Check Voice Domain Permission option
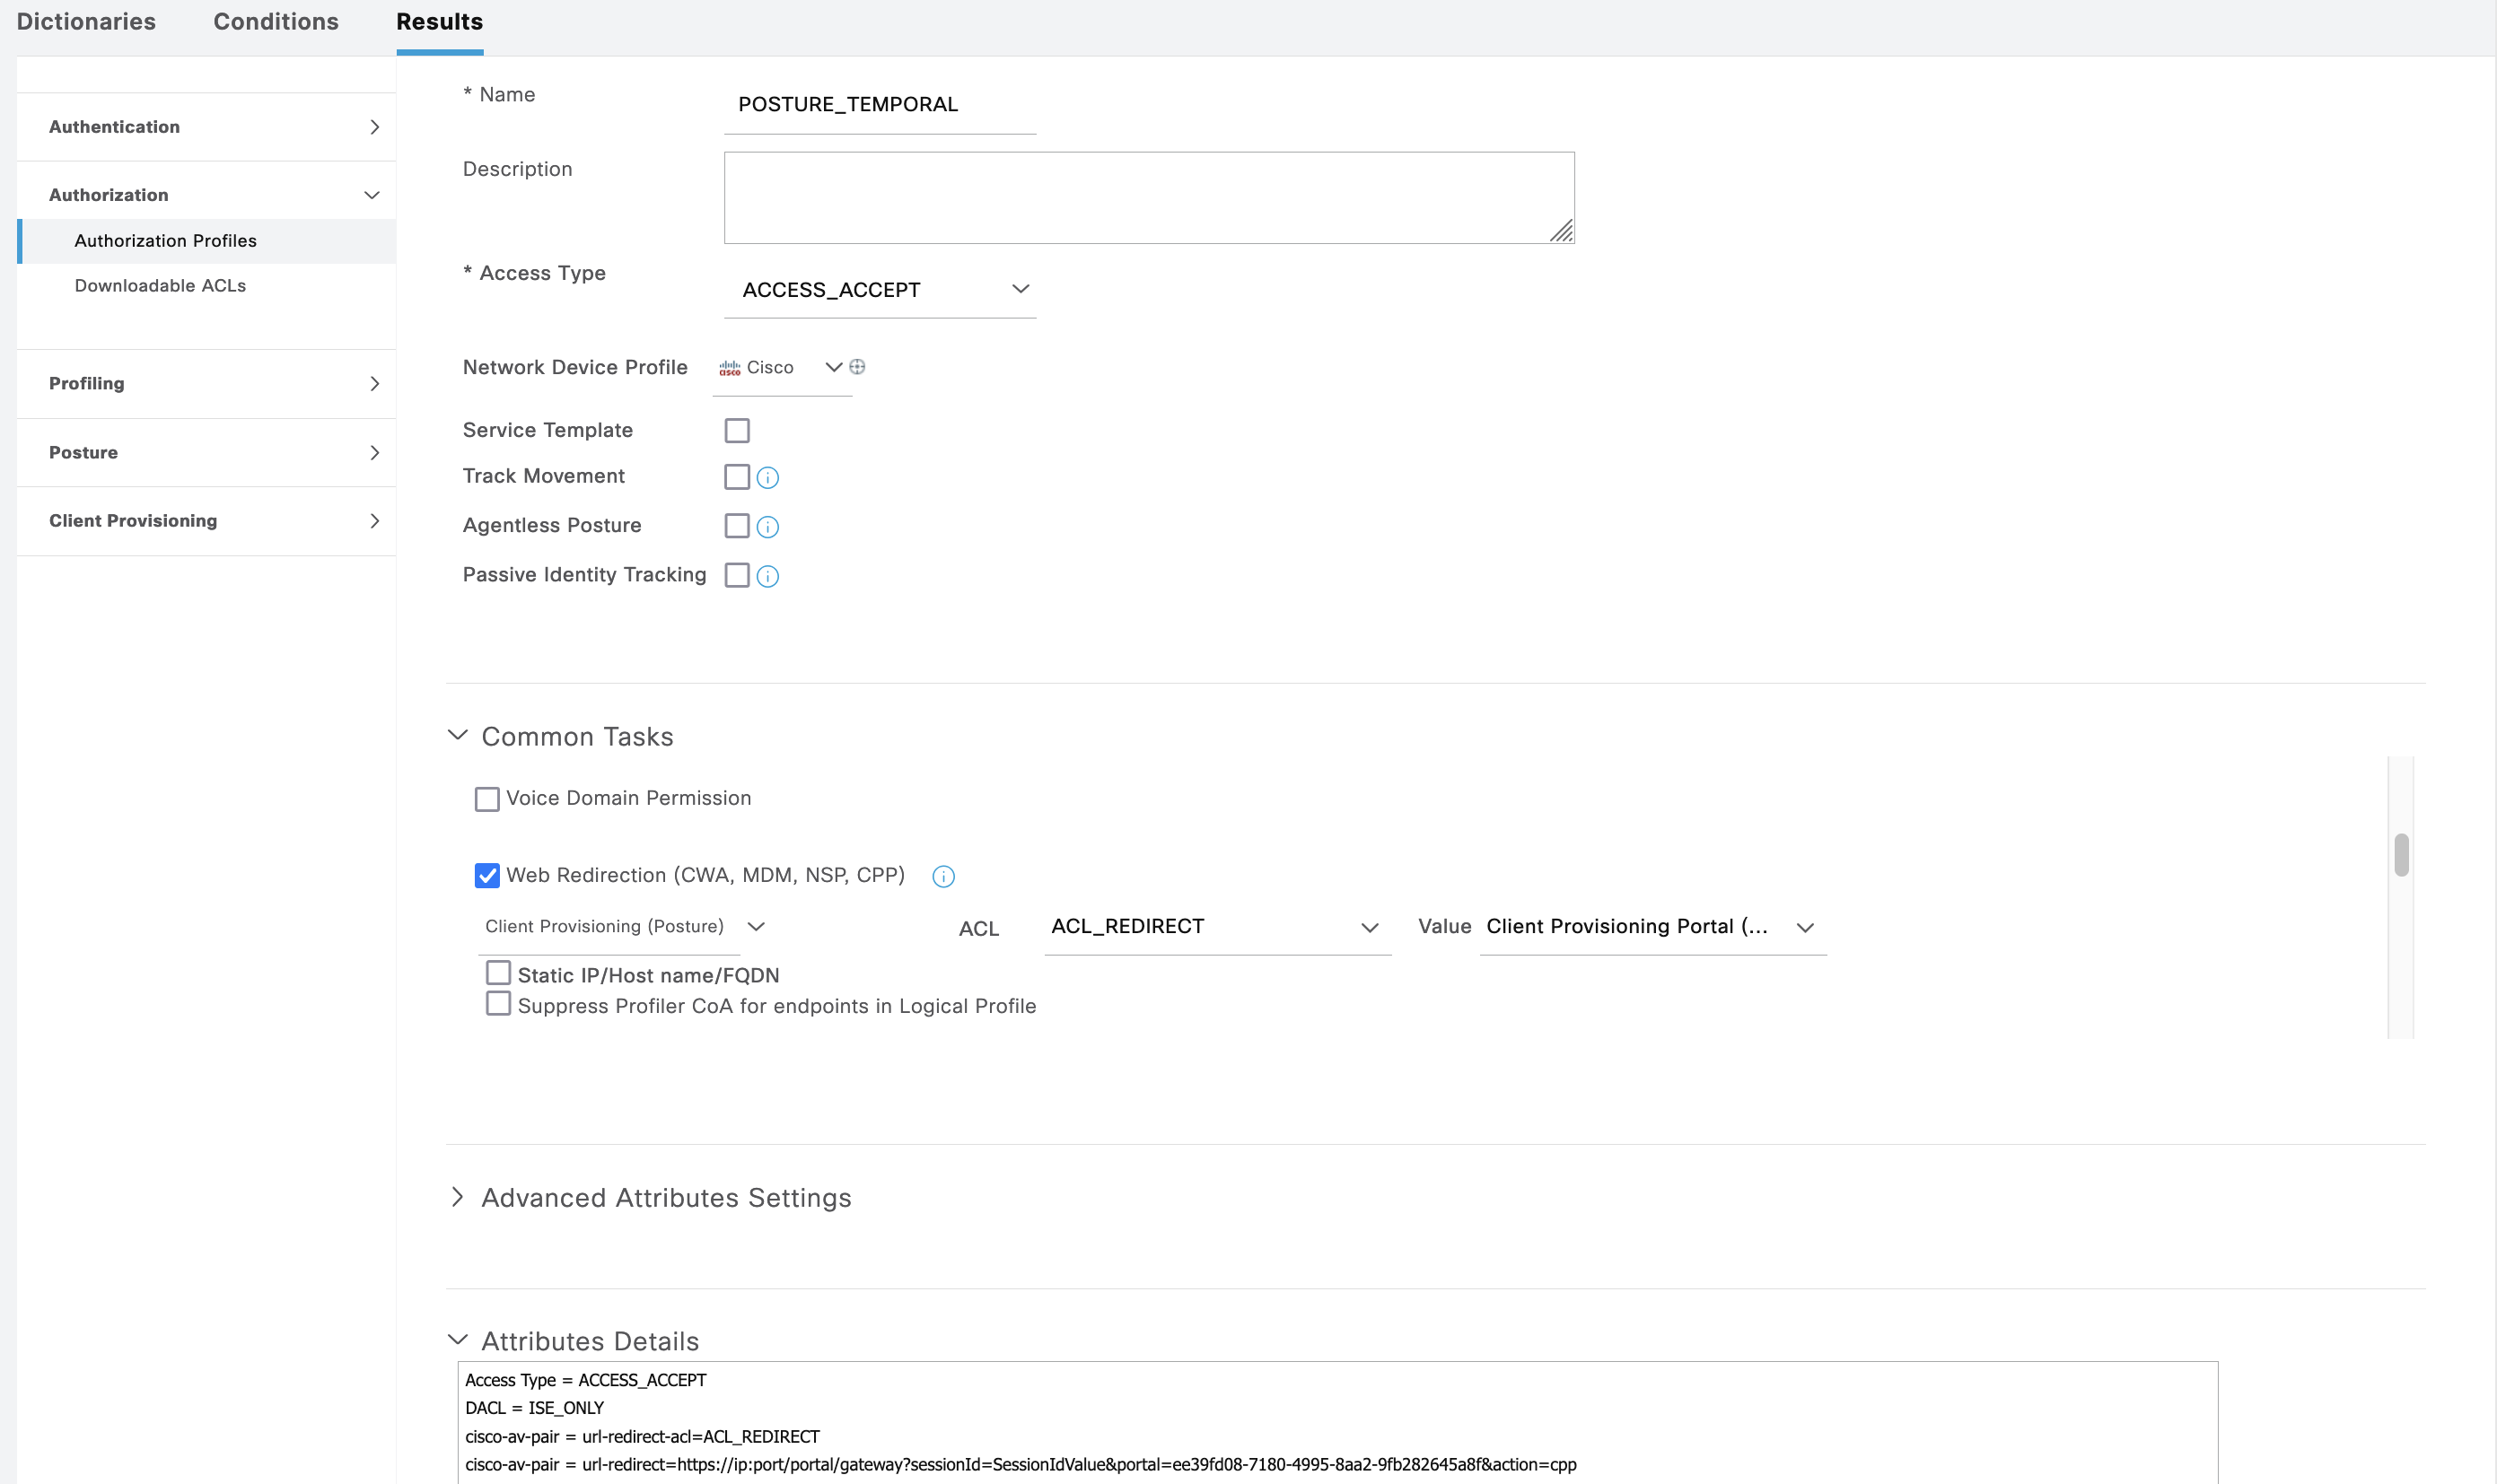The width and height of the screenshot is (2497, 1484). [x=487, y=799]
